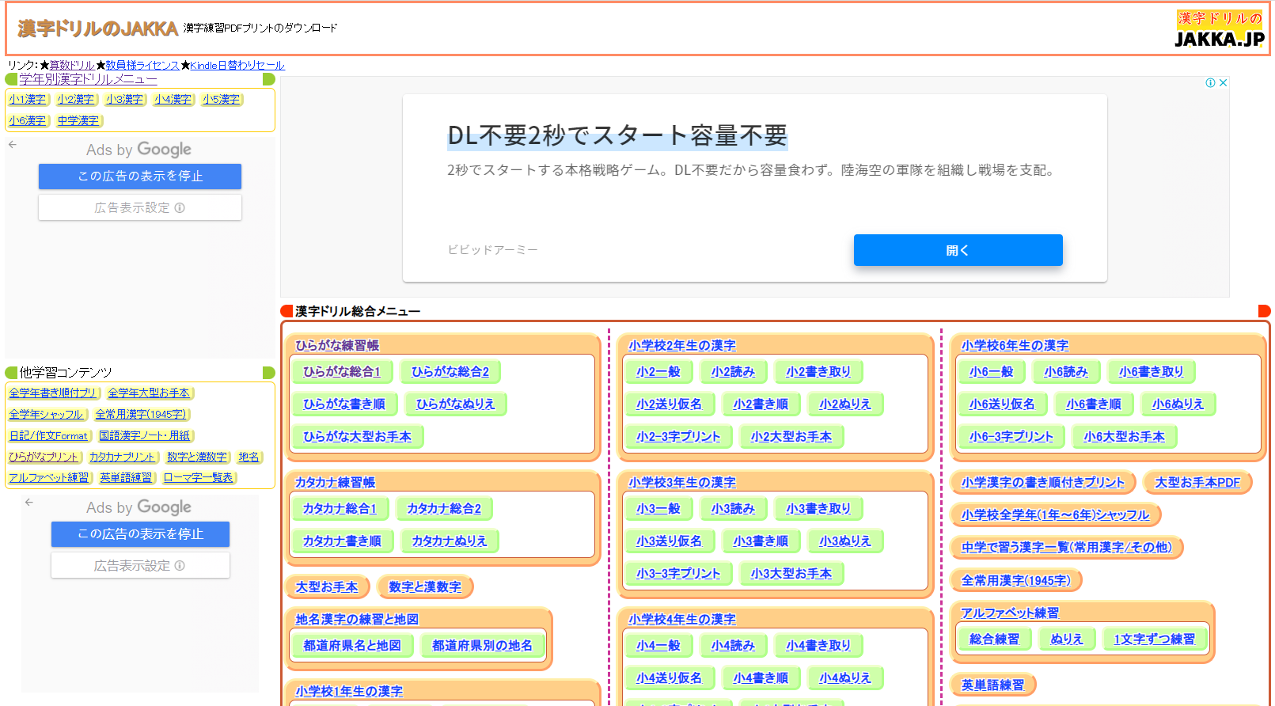Open the Kindle日替わりセール link

pyautogui.click(x=237, y=66)
